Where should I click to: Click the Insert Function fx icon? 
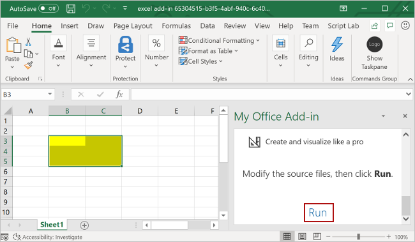tap(119, 95)
